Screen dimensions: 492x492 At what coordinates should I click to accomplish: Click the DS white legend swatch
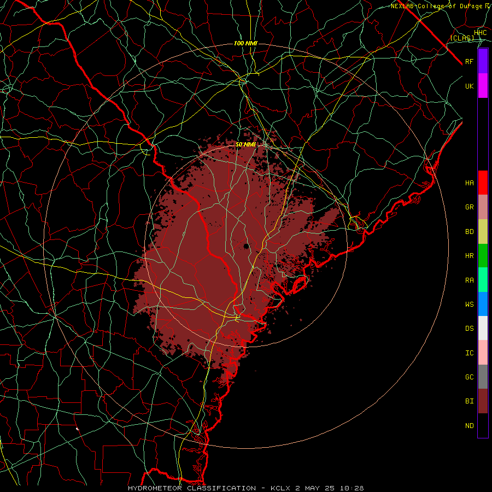point(483,328)
